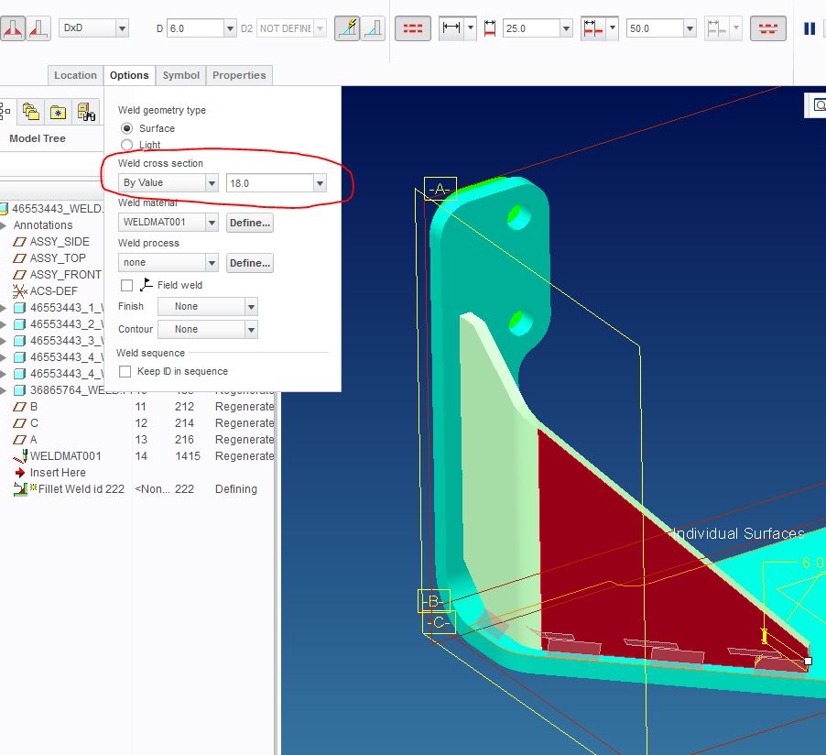This screenshot has height=755, width=826.
Task: Click the Options tab
Action: pos(129,75)
